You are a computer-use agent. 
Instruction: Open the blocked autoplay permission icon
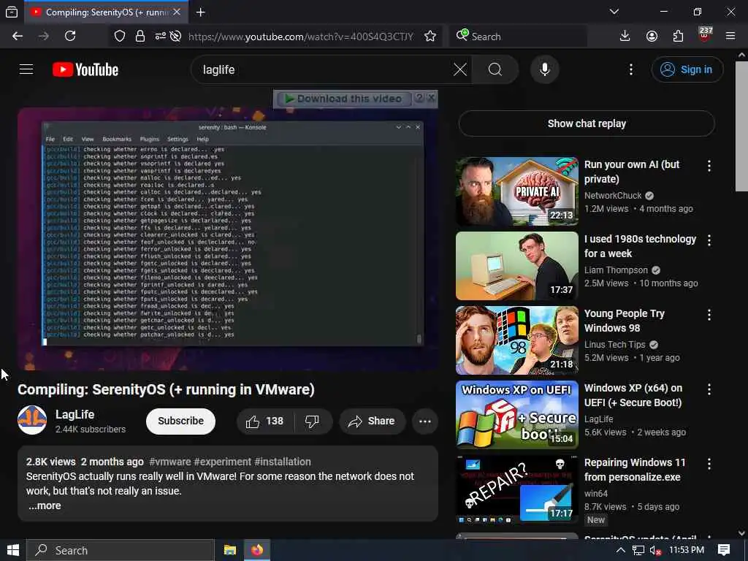tap(175, 37)
